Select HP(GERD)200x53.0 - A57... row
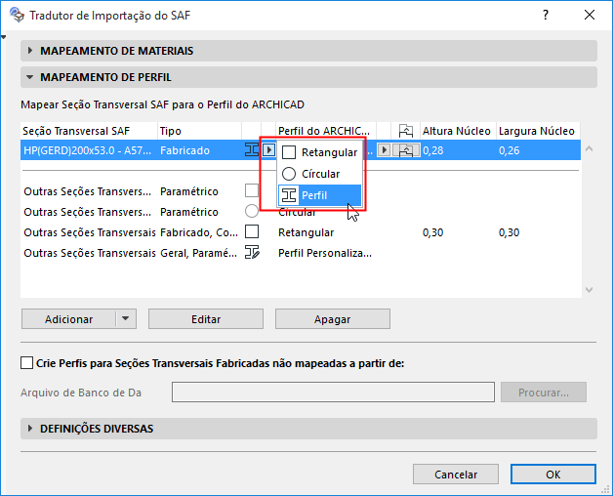The width and height of the screenshot is (613, 496). [x=301, y=150]
